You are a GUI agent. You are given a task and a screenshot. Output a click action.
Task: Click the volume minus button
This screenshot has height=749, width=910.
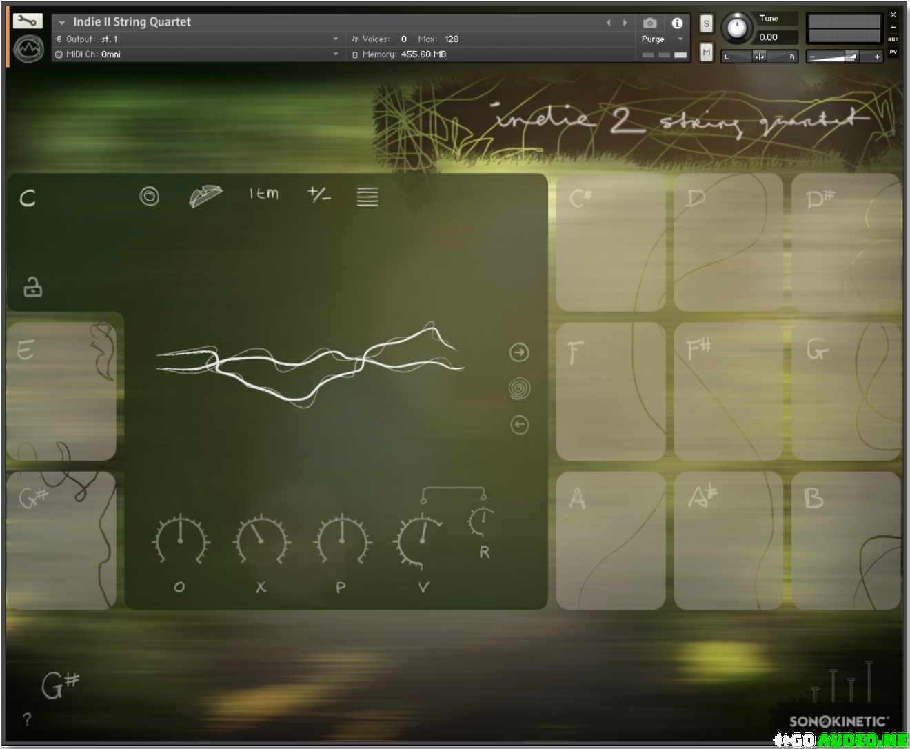pos(812,57)
